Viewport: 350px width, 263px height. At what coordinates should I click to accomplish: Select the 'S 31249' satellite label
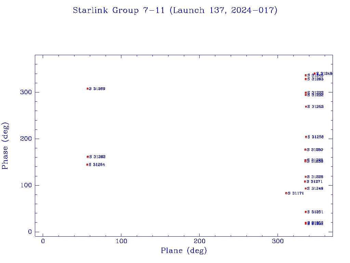coord(315,189)
